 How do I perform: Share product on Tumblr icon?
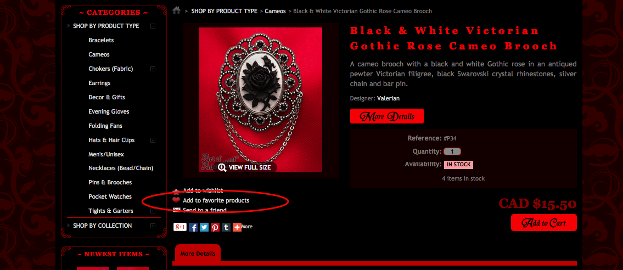pos(226,227)
